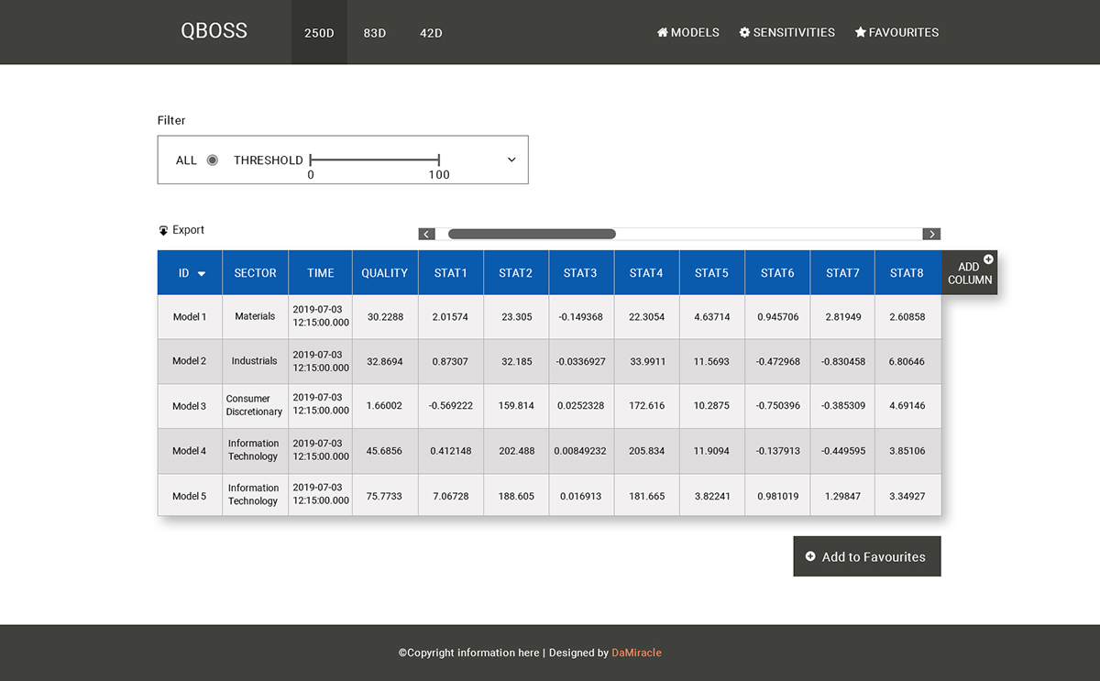Select the Model 2 row ID
Image resolution: width=1100 pixels, height=681 pixels.
190,361
